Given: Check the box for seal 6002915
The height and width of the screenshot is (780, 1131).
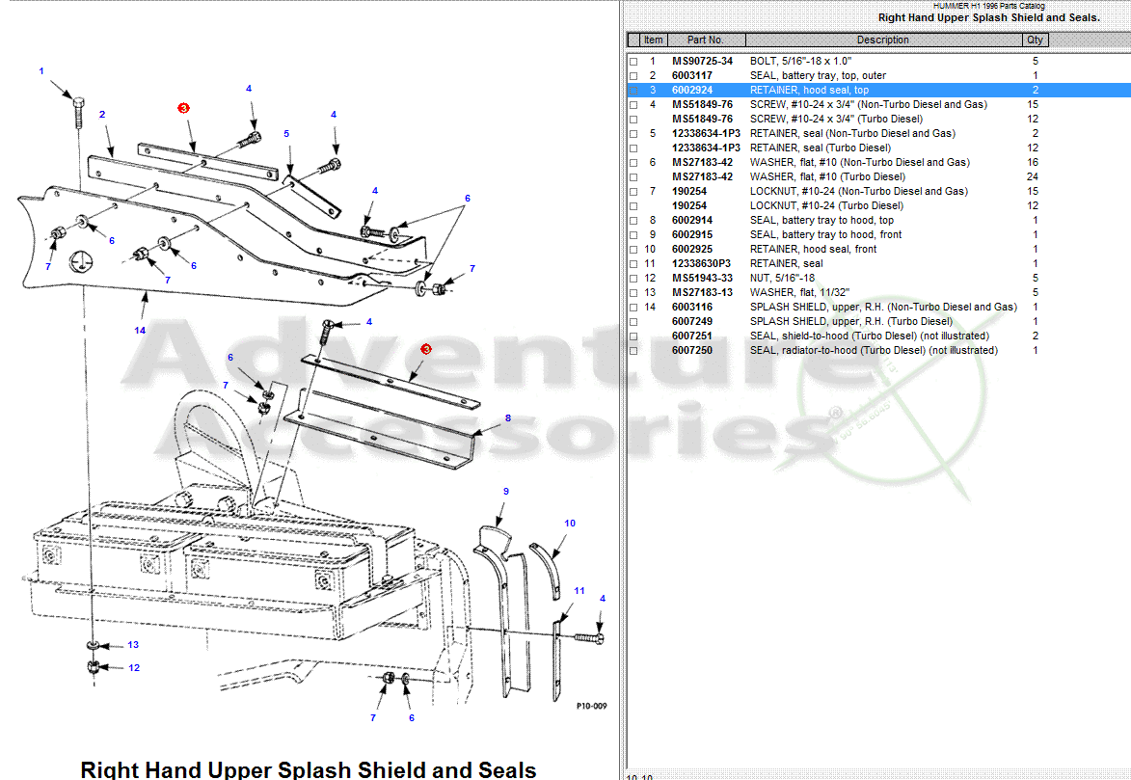Looking at the screenshot, I should [633, 235].
